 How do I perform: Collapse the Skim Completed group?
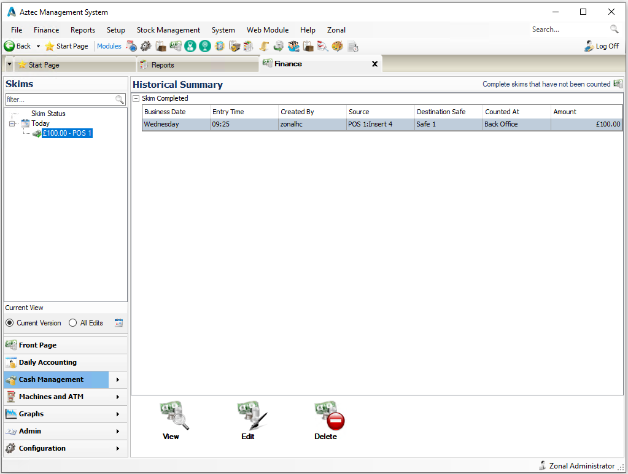[x=136, y=99]
